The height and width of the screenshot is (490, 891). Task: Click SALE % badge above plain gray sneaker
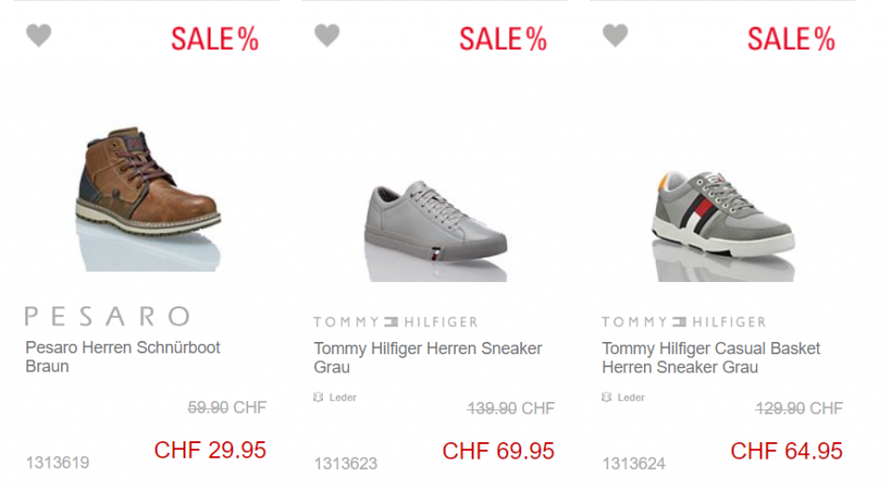(503, 39)
